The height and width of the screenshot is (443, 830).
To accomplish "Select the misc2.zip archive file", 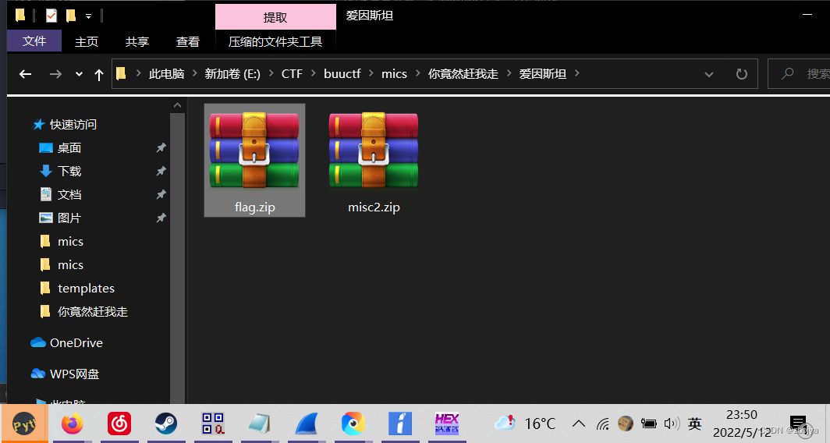I will (x=374, y=161).
